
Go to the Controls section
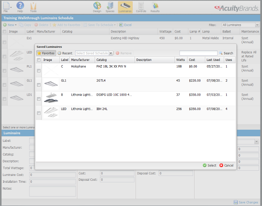[141, 7]
